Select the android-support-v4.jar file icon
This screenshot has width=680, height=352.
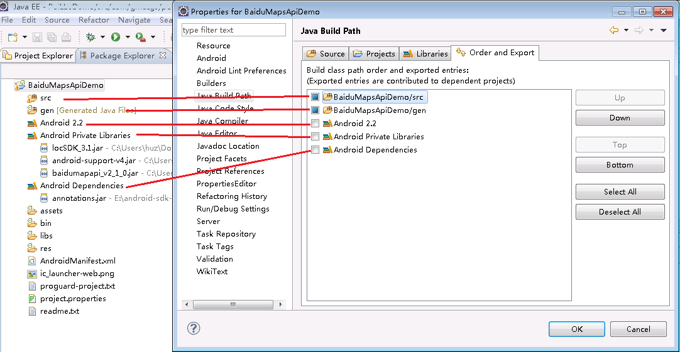[44, 161]
